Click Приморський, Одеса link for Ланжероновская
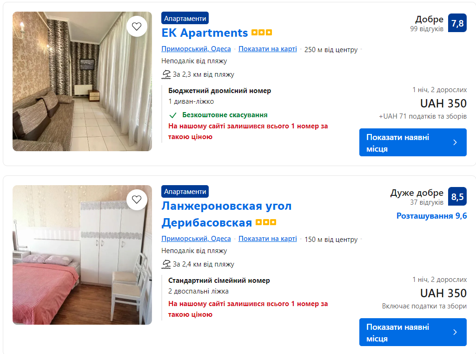476x354 pixels. coord(196,239)
